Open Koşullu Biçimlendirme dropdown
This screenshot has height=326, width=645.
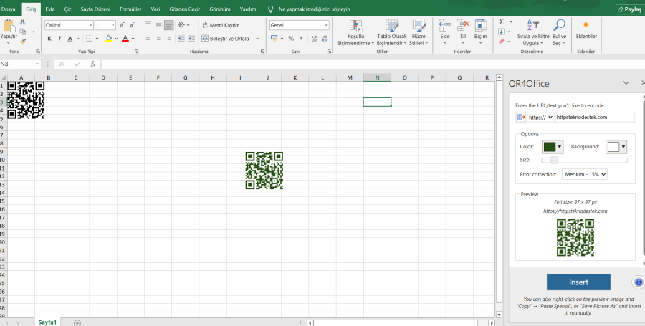355,32
